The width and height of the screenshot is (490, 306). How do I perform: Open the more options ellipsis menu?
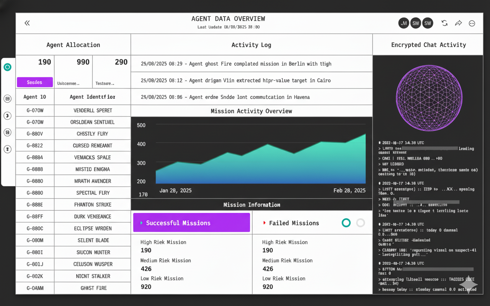tap(472, 23)
